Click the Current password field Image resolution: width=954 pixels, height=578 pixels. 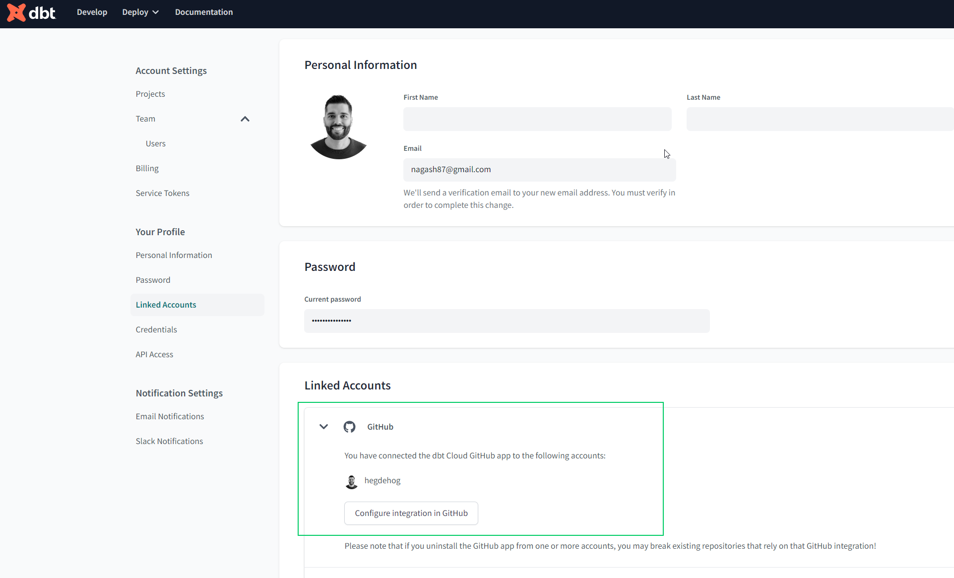pyautogui.click(x=507, y=321)
